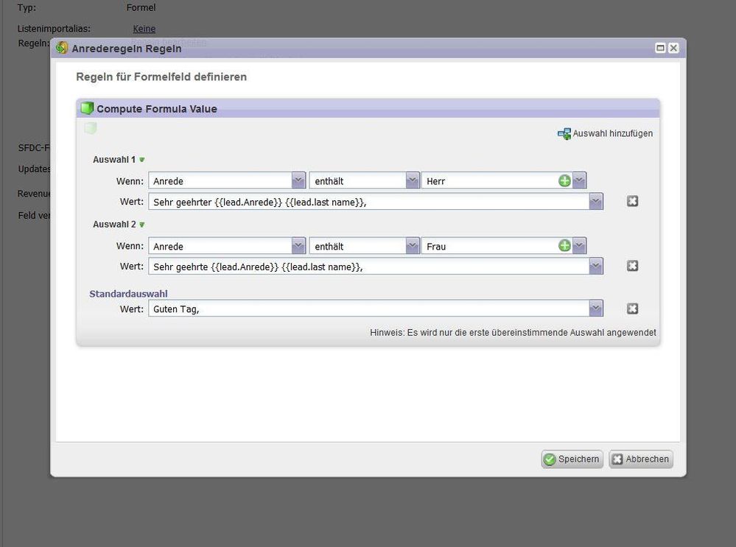Expand the Auswahl 1 green arrow menu
This screenshot has width=736, height=547.
142,160
